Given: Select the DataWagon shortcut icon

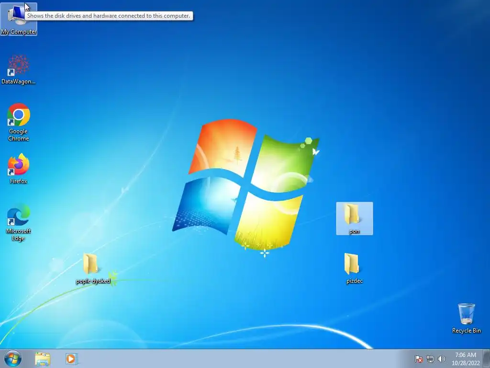Looking at the screenshot, I should click(19, 69).
